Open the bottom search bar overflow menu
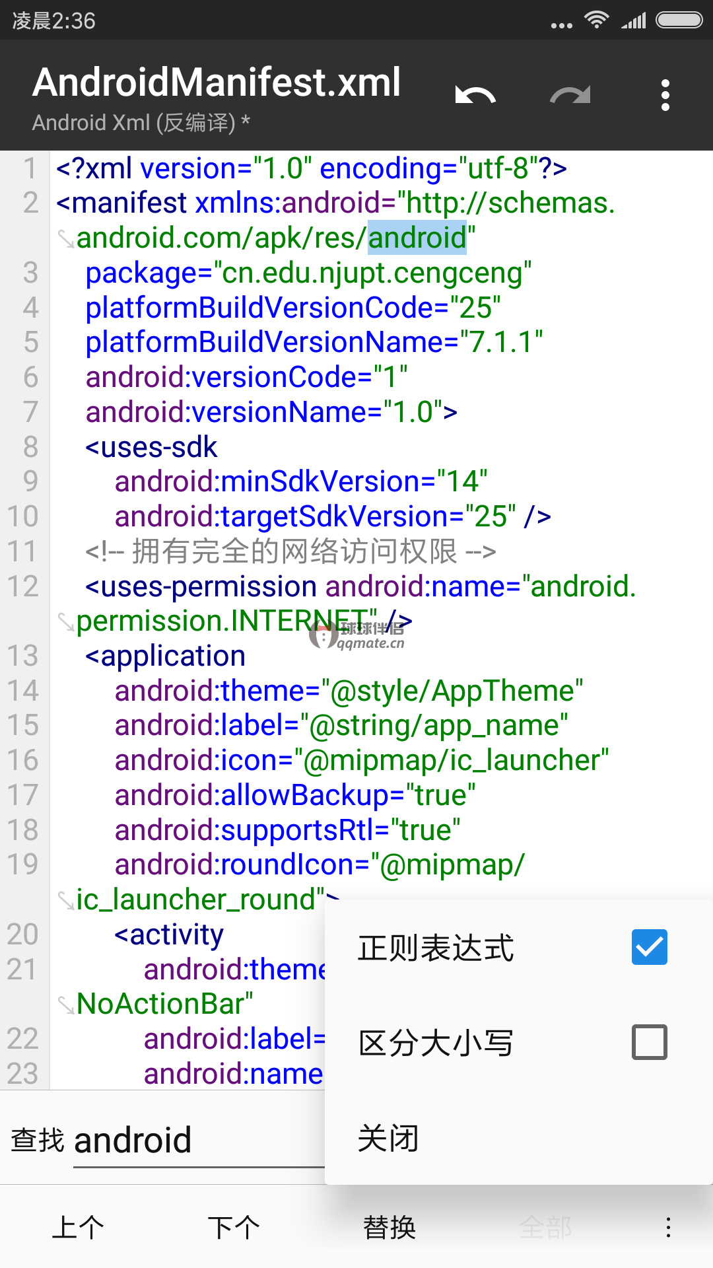This screenshot has width=713, height=1268. click(x=668, y=1228)
